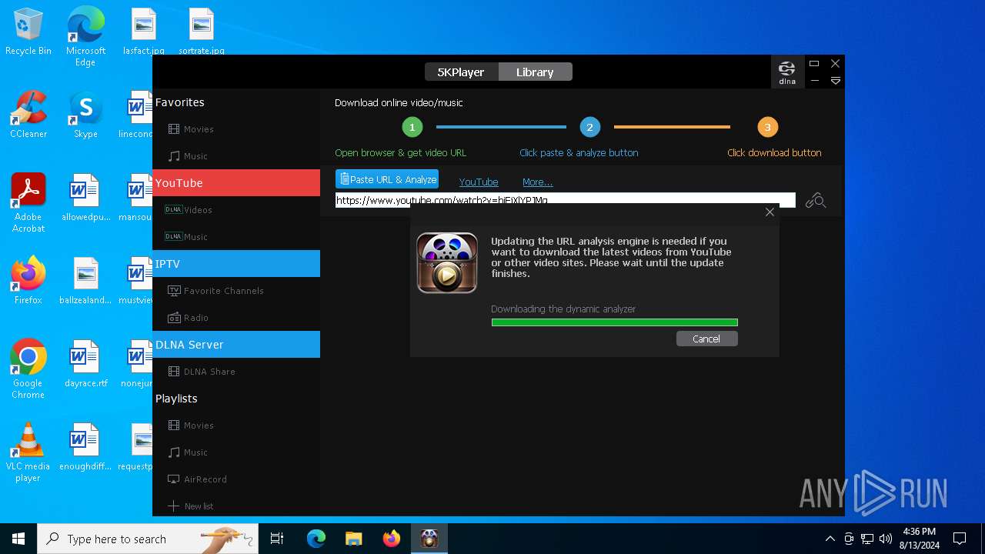
Task: Open Skype desktop shortcut
Action: click(85, 115)
